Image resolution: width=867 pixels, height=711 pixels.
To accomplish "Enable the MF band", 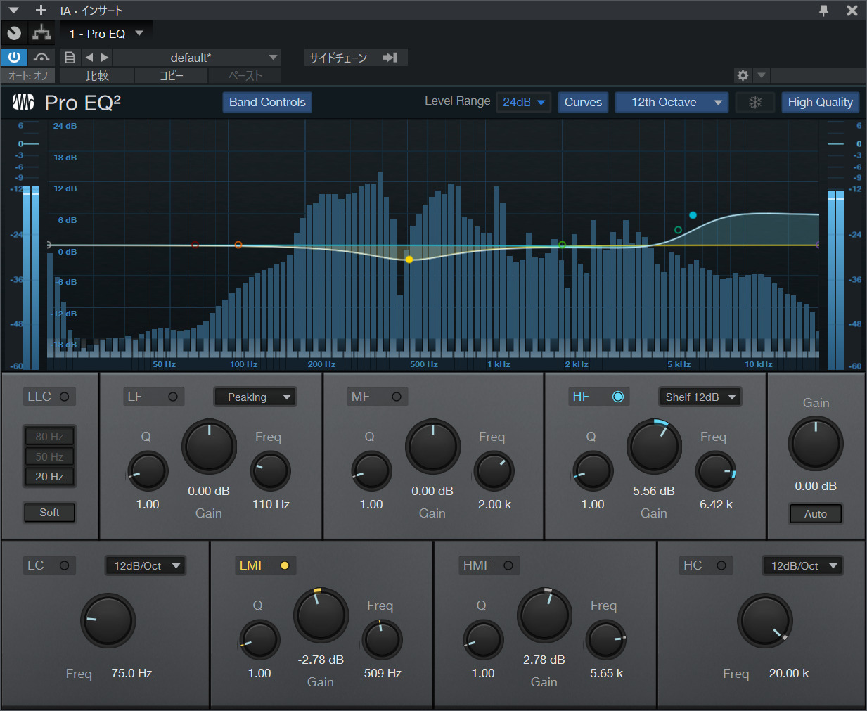I will (397, 397).
